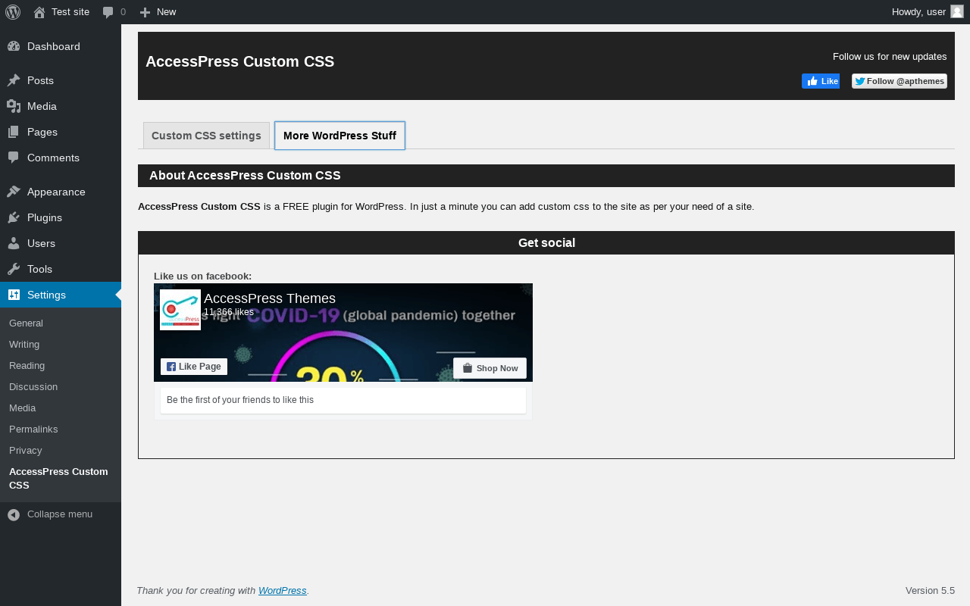The image size is (970, 606).
Task: Click the Appearance paintbrush icon
Action: coord(14,192)
